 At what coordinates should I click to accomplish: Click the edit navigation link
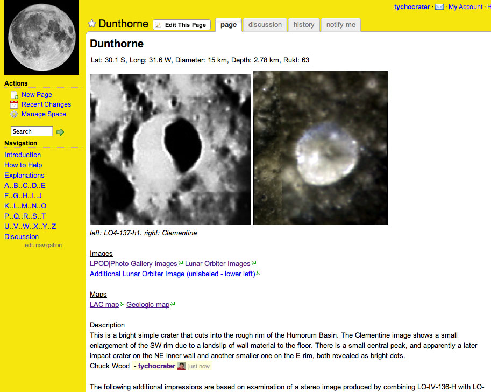click(43, 246)
